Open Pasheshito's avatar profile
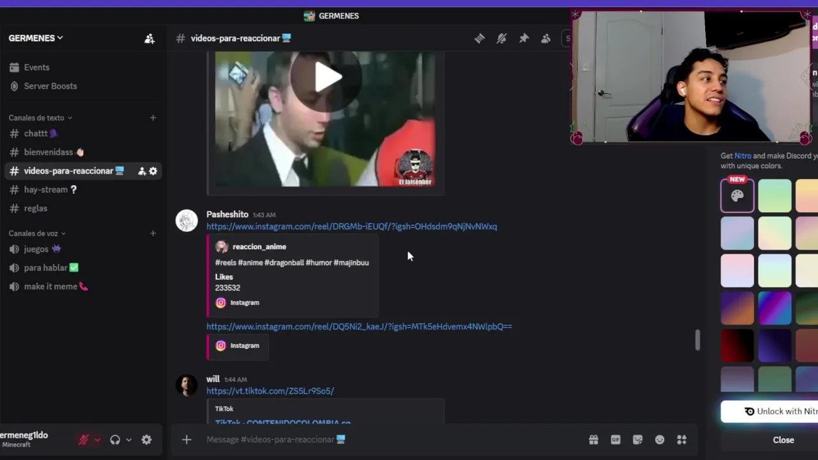 187,220
